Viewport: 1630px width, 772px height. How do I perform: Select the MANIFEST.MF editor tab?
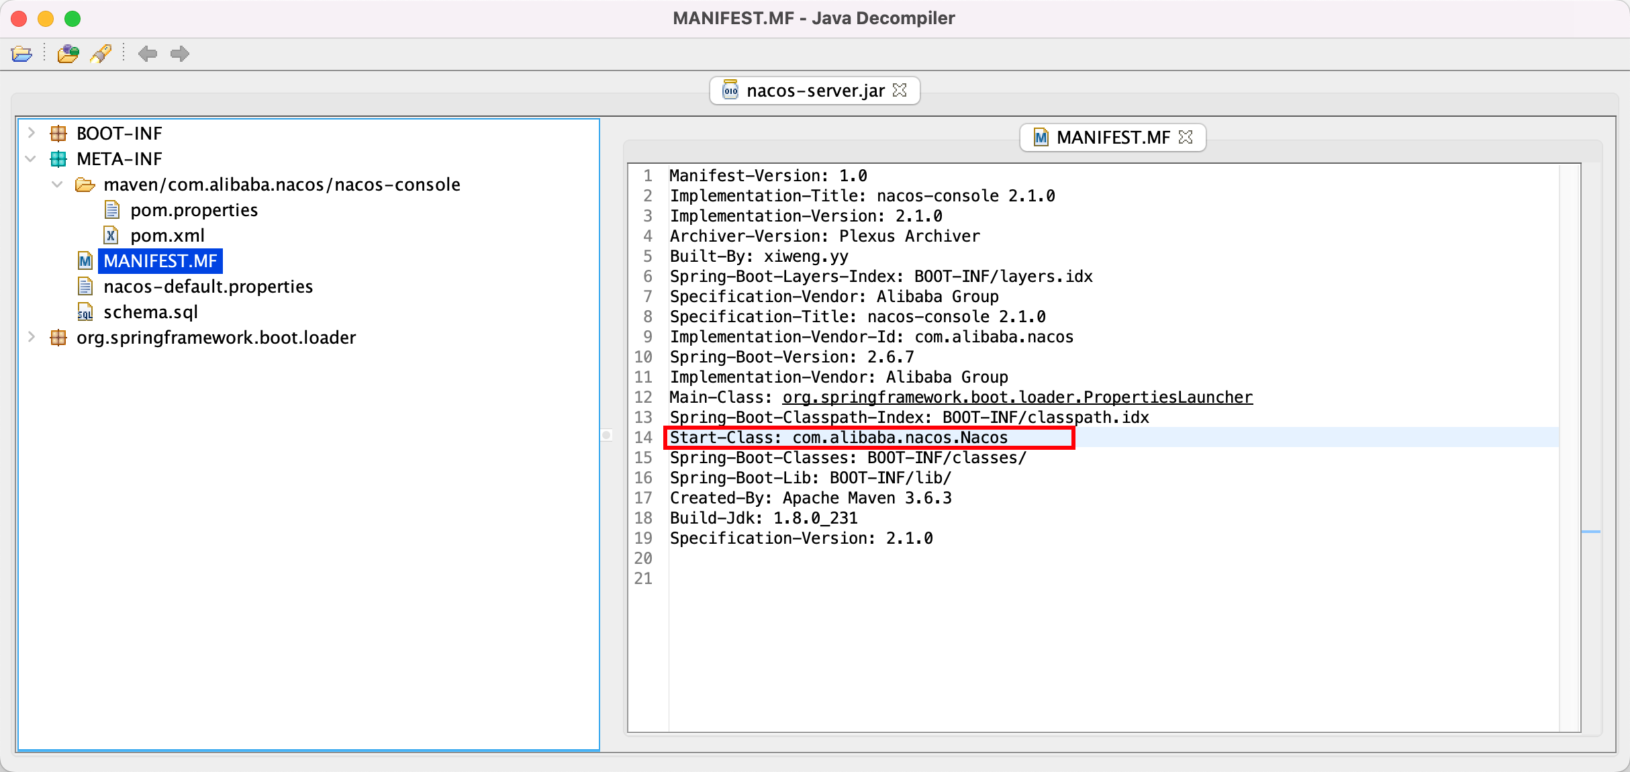click(1112, 138)
